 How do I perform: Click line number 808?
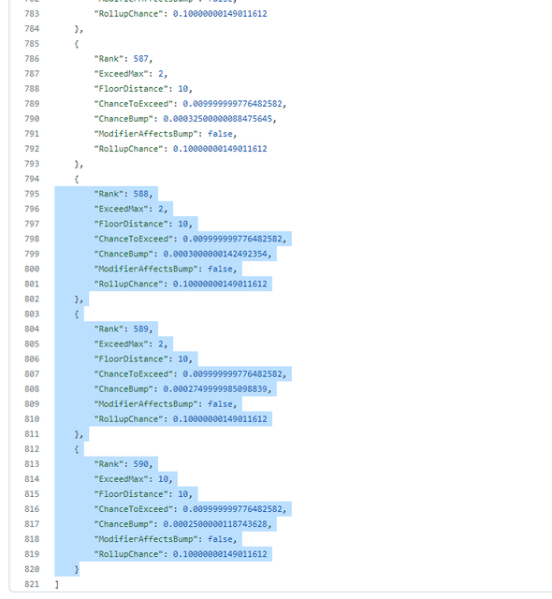[32, 389]
